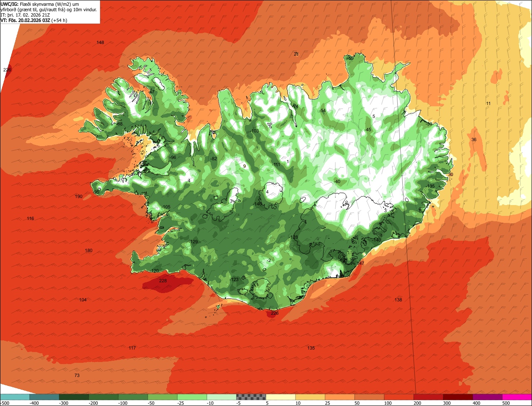532x406 pixels.
Task: Click the map value 74 near the fjord
Action: (296, 106)
